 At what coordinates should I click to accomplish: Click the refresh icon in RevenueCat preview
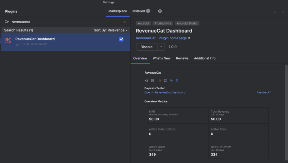click(x=147, y=80)
